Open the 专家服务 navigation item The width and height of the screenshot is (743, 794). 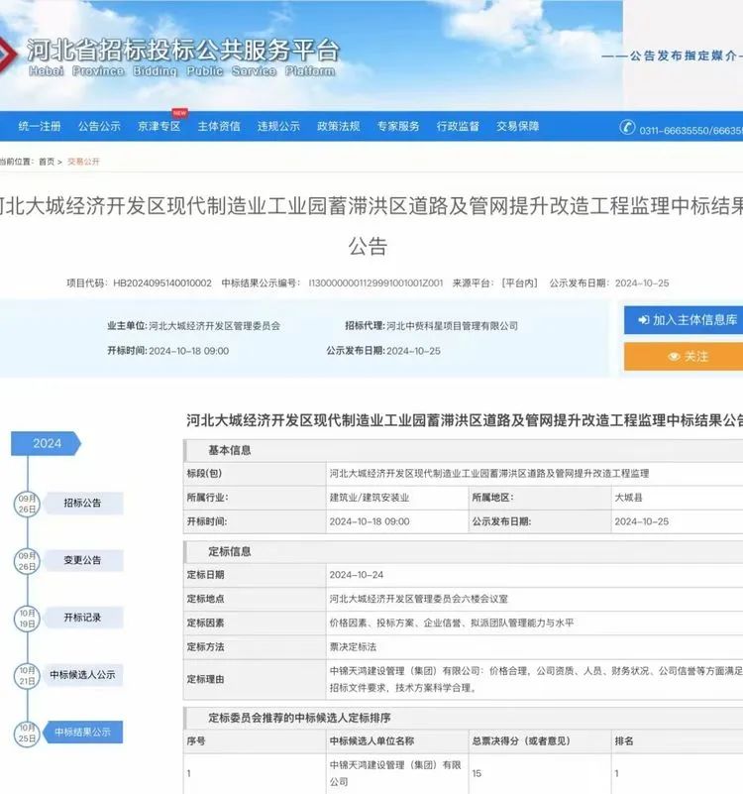398,127
